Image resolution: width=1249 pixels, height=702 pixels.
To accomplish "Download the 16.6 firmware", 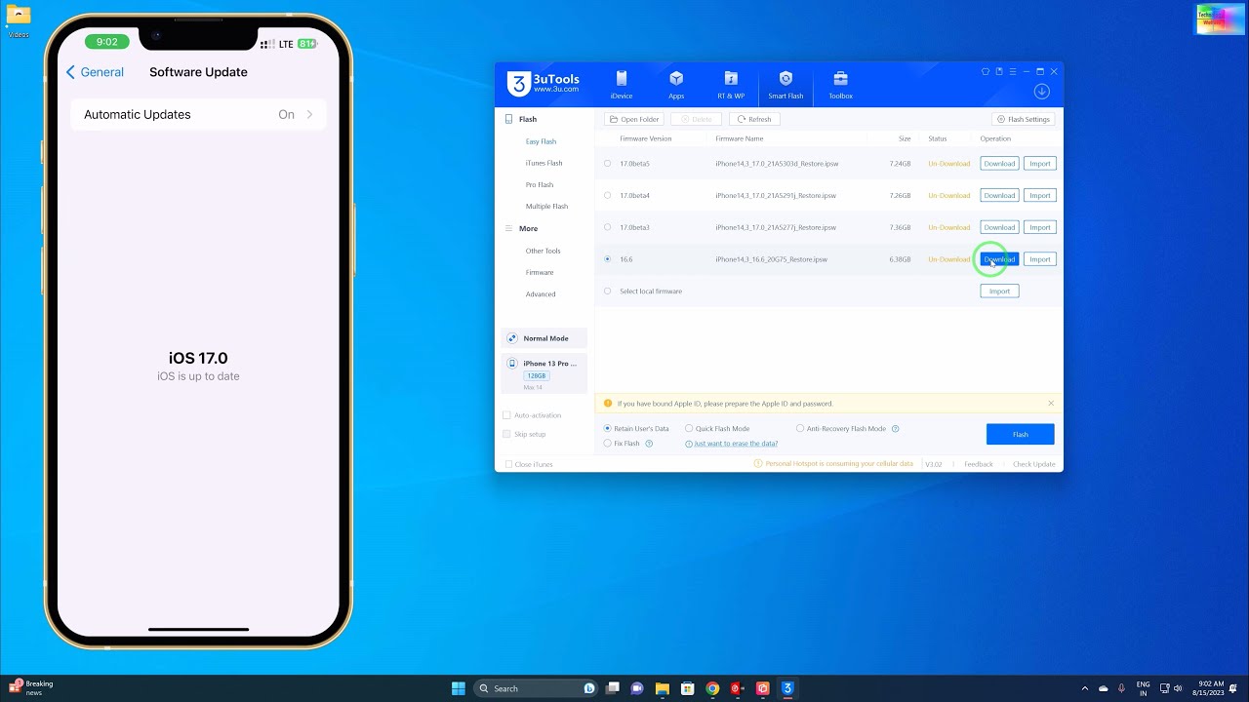I will tap(999, 259).
